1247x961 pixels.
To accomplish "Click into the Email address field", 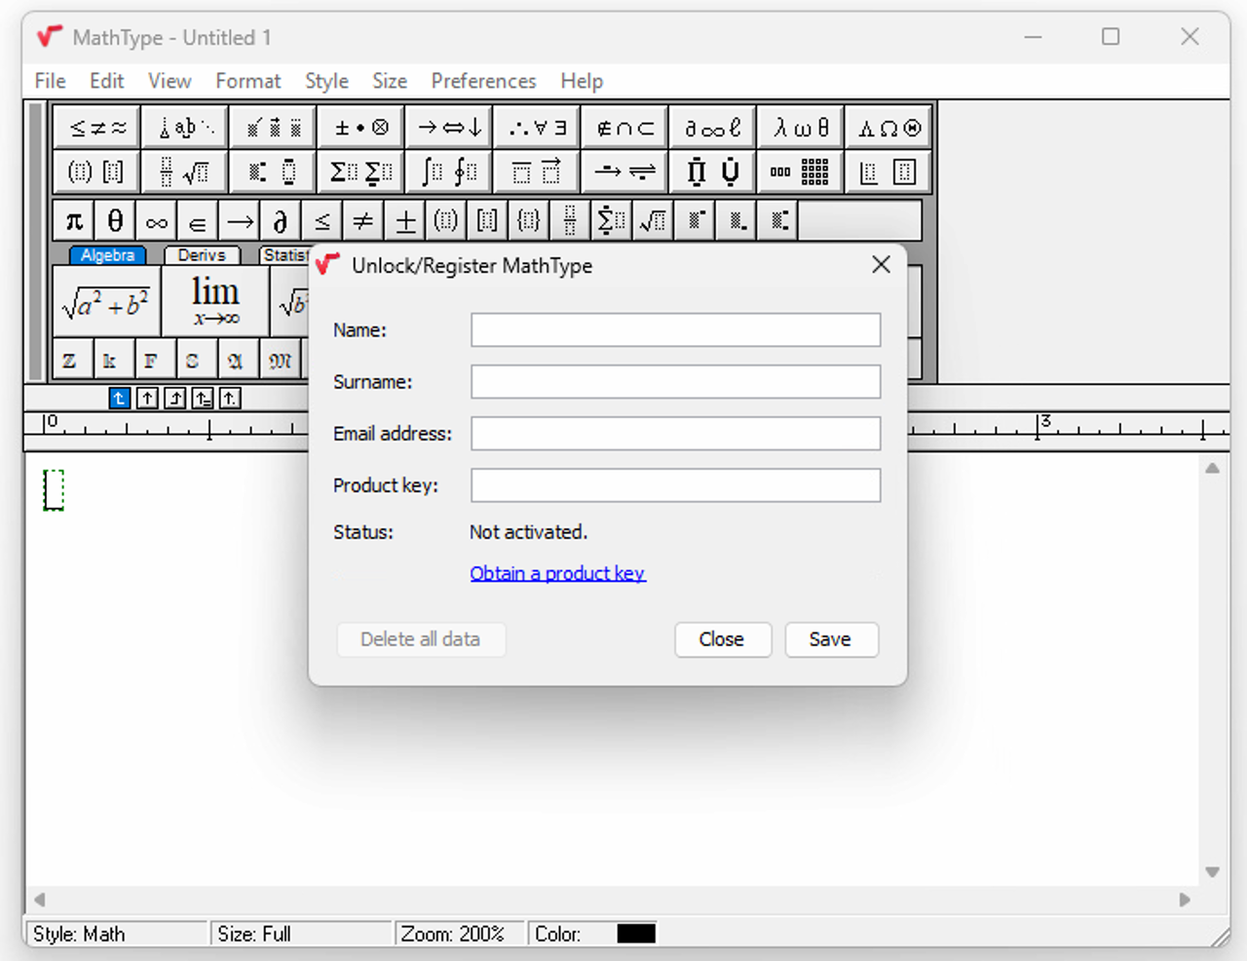I will 676,433.
